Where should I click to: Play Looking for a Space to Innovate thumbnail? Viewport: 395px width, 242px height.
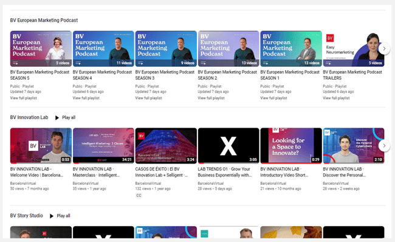coord(291,146)
